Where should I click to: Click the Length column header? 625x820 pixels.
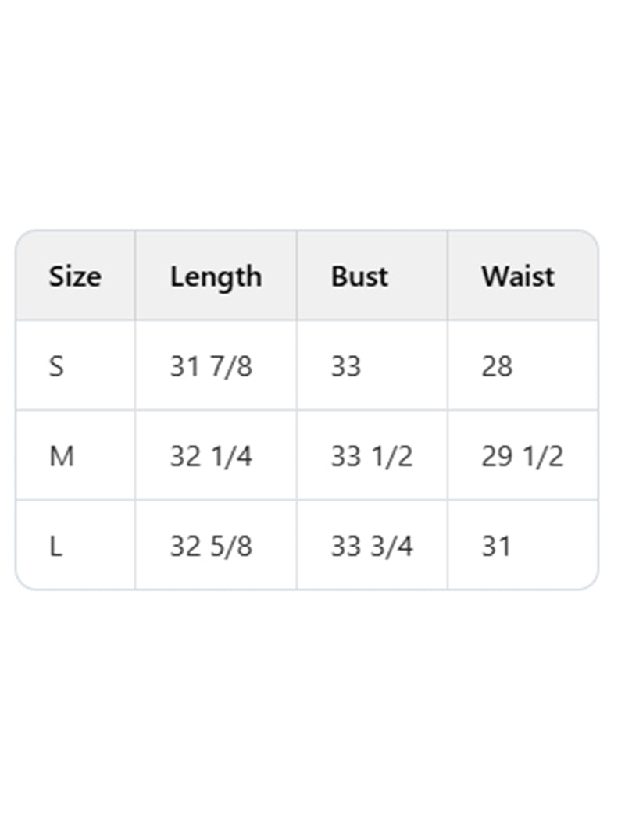[x=216, y=276]
